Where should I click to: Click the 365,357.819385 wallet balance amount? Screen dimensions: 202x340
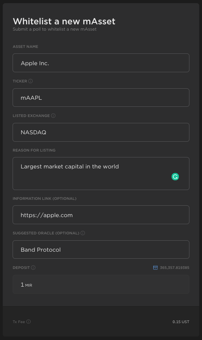[x=174, y=268]
